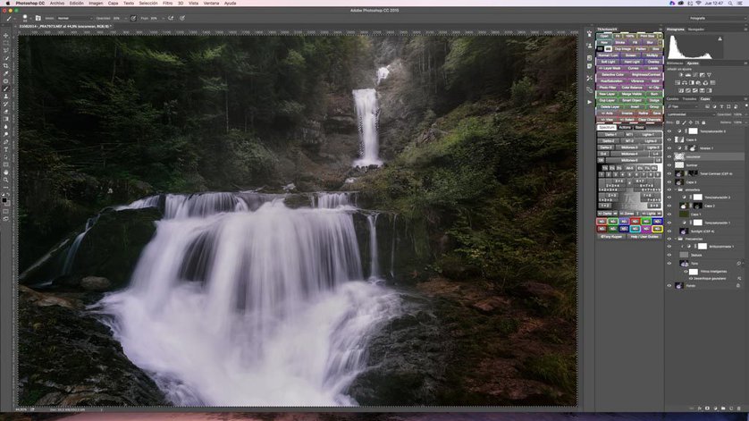
Task: Toggle visibility of the Fondo layer
Action: [669, 286]
